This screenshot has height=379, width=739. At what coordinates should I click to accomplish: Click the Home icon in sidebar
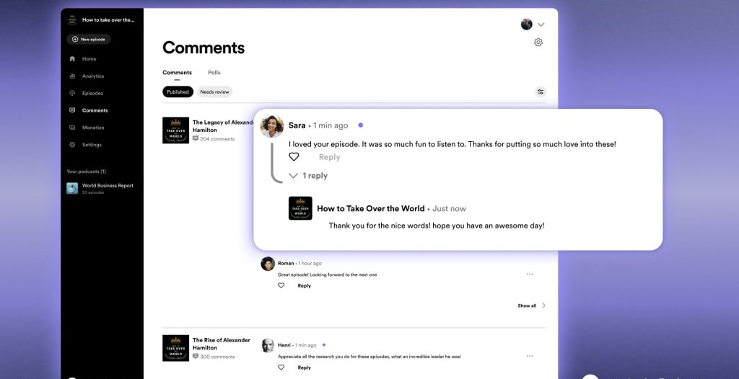click(72, 59)
